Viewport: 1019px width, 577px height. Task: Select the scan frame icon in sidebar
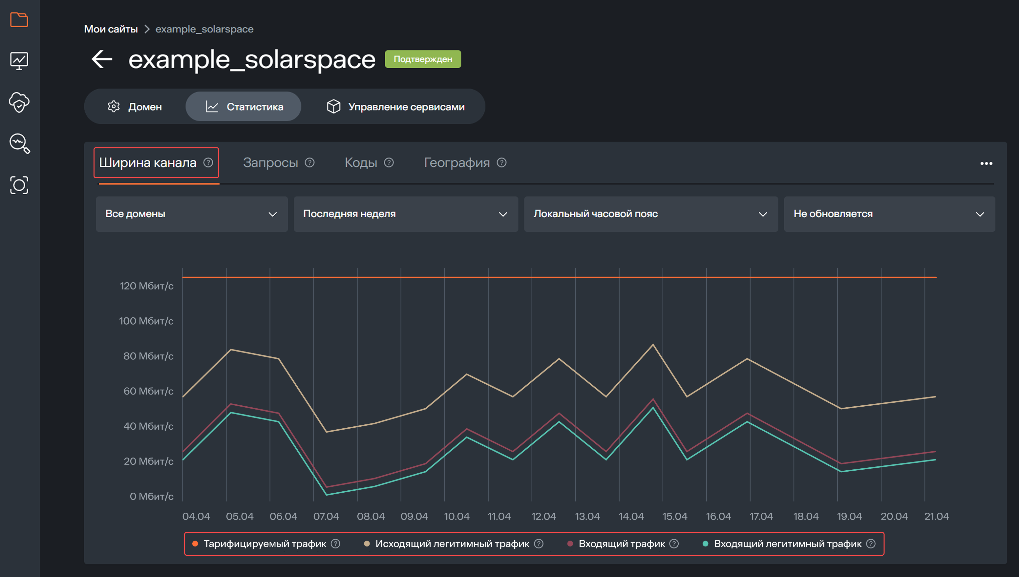coord(19,185)
